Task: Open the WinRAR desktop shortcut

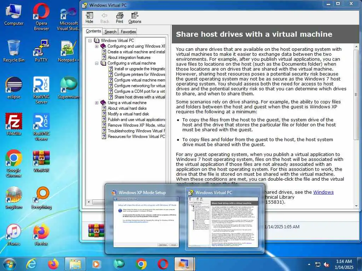Action: (41, 161)
